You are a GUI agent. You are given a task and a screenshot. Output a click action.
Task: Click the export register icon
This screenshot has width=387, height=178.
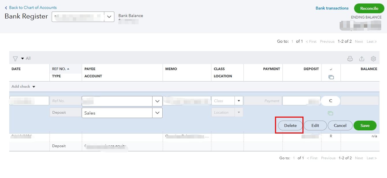(x=362, y=59)
